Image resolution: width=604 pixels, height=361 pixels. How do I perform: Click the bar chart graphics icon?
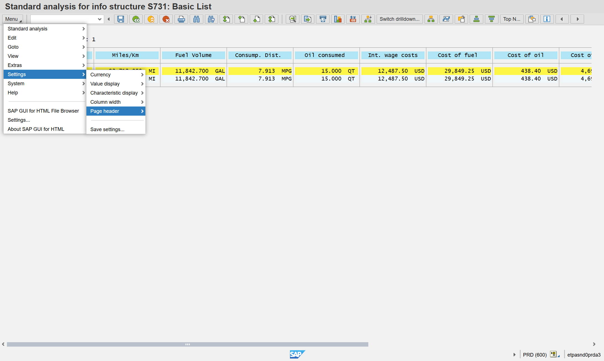pos(338,19)
